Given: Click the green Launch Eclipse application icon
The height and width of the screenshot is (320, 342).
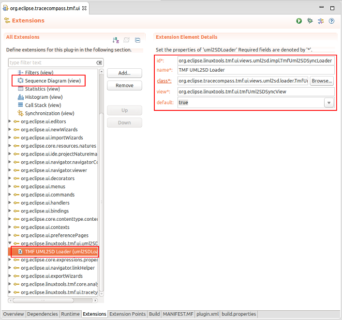Looking at the screenshot, I should pos(299,21).
